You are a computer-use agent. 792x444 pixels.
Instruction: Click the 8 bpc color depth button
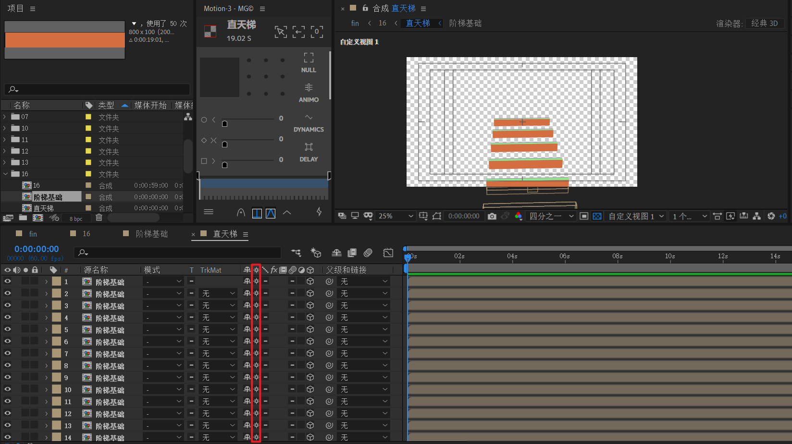76,218
